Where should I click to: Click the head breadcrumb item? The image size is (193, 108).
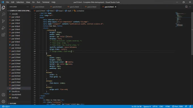tap(59, 11)
